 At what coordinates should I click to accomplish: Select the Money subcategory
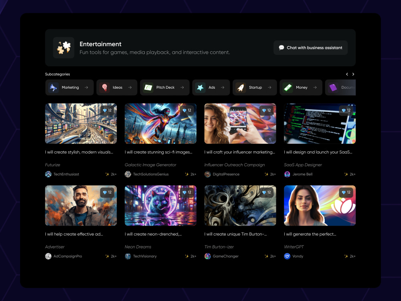coord(301,87)
